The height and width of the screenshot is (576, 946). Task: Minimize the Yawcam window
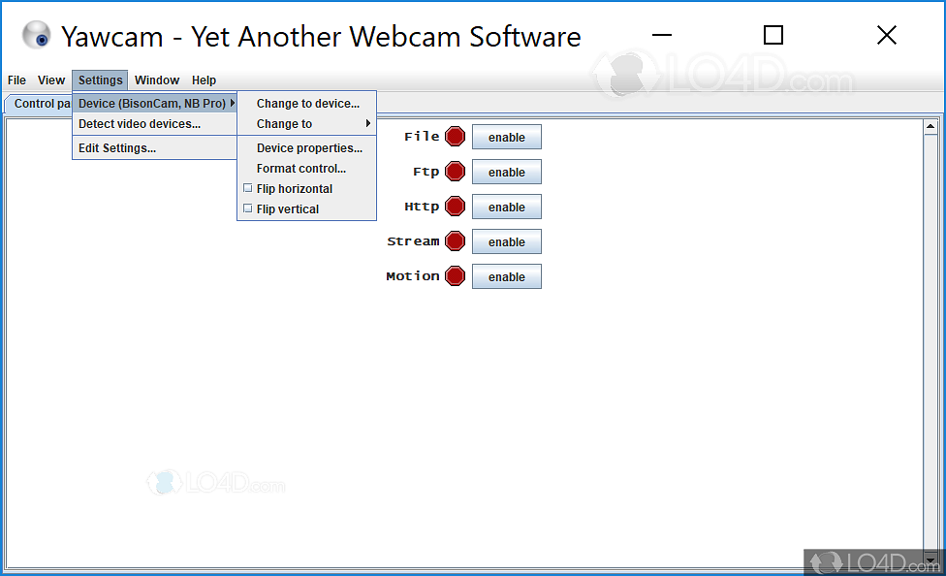pos(662,35)
